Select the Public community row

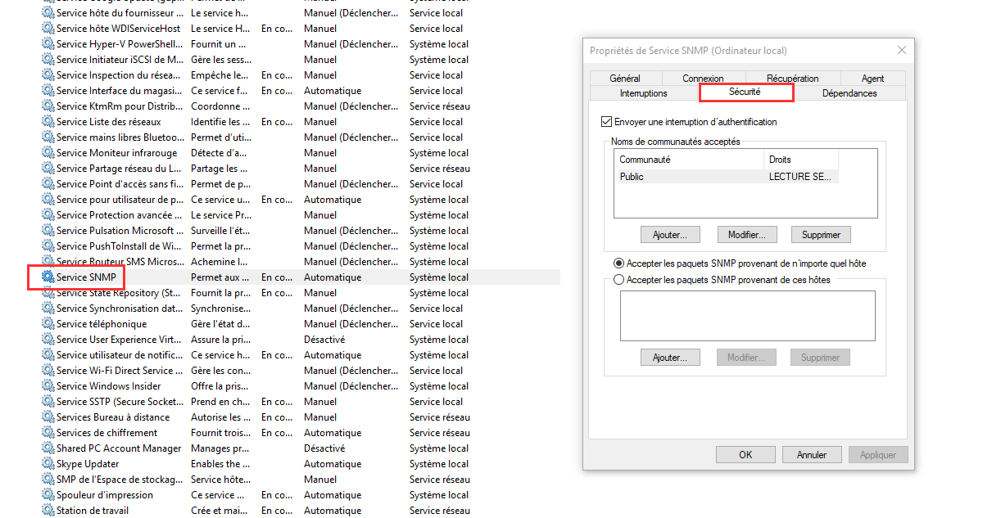coord(688,177)
